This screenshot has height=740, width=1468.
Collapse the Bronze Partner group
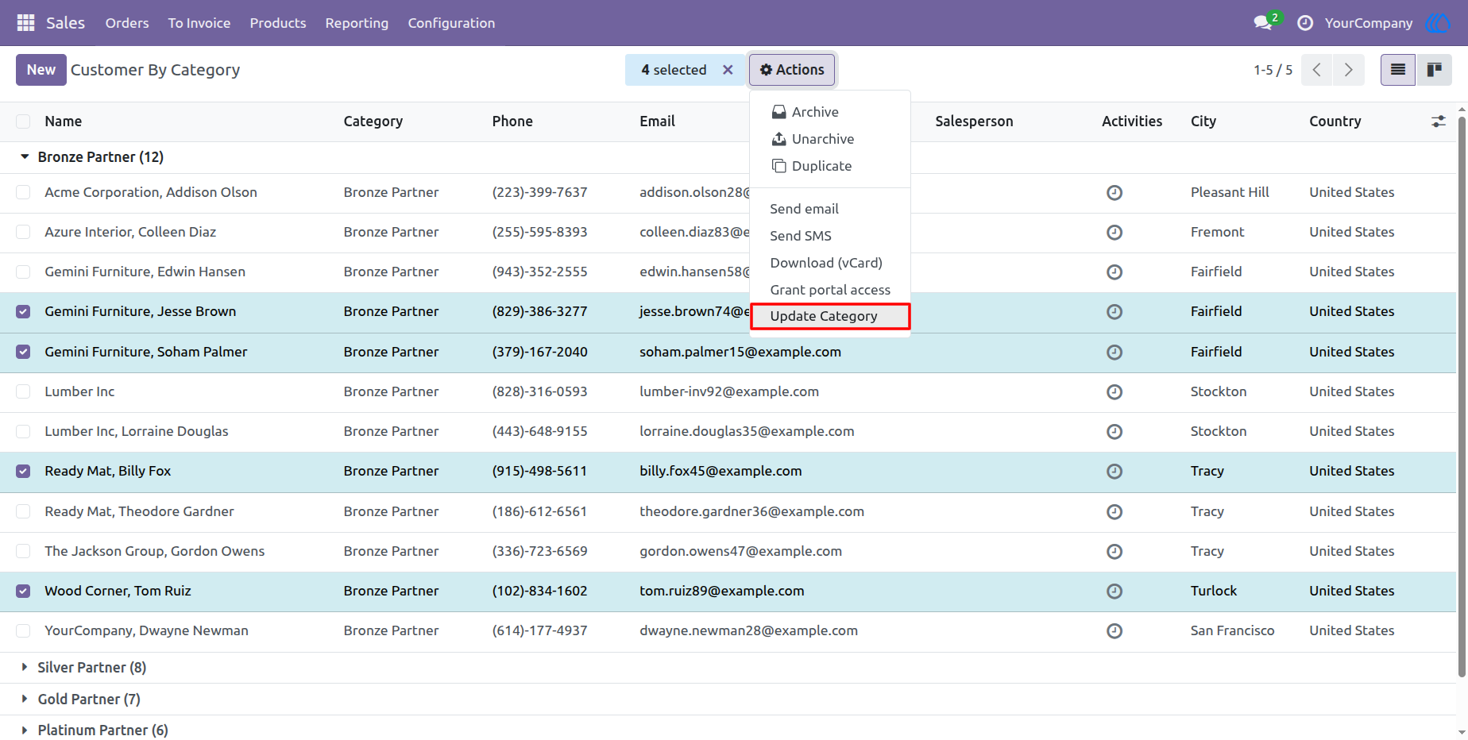[25, 157]
